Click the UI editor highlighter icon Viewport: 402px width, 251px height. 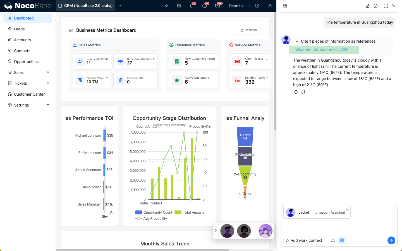click(x=166, y=6)
